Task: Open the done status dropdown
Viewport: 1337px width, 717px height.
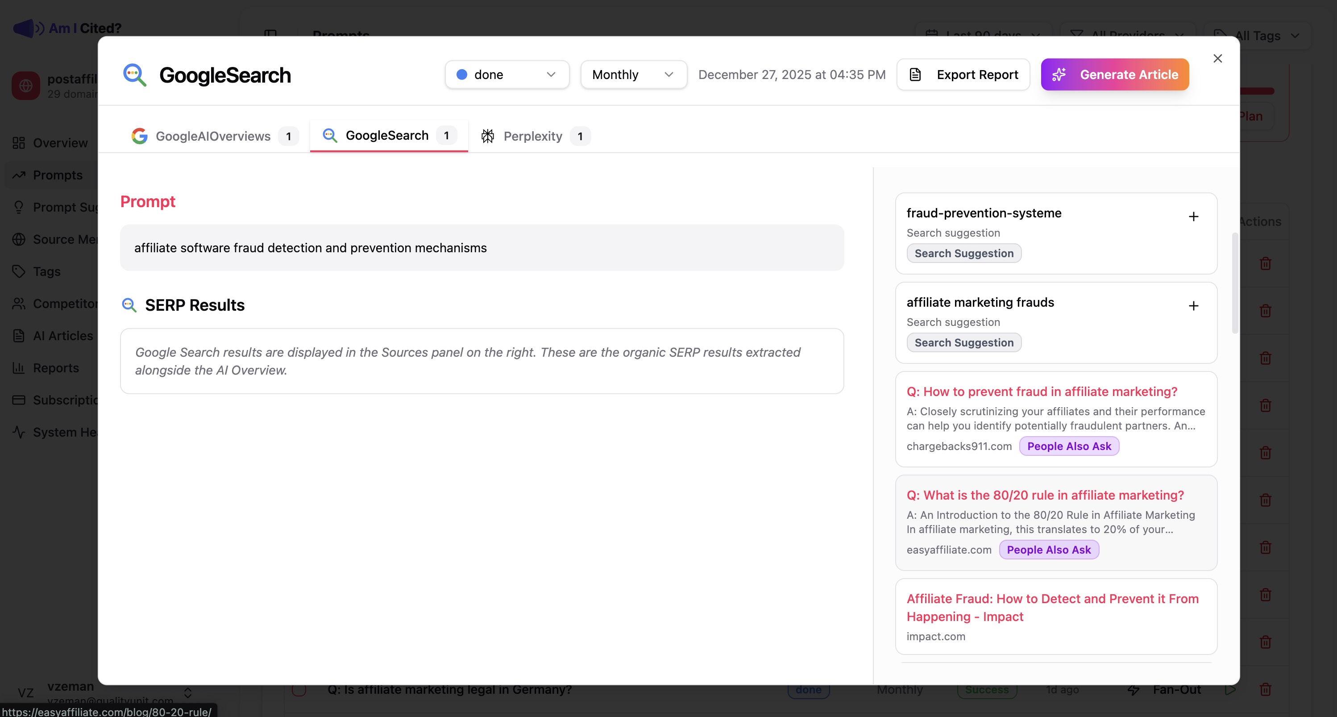Action: pyautogui.click(x=507, y=74)
